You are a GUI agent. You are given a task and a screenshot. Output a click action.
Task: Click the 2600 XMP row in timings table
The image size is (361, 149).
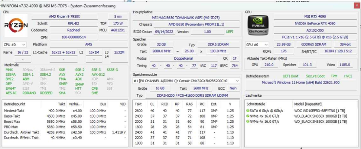186,110
